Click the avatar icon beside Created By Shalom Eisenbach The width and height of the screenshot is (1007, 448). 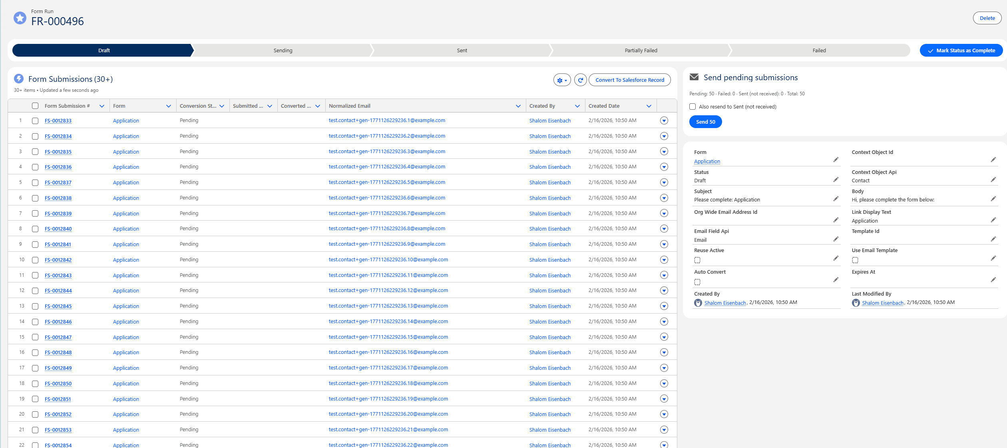(x=698, y=303)
